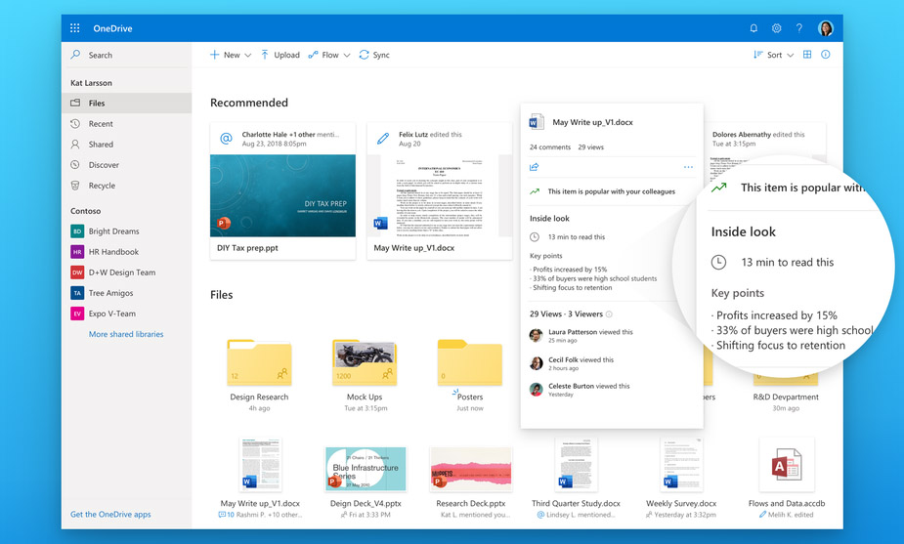Open the settings gear icon
Viewport: 904px width, 544px height.
(x=777, y=28)
